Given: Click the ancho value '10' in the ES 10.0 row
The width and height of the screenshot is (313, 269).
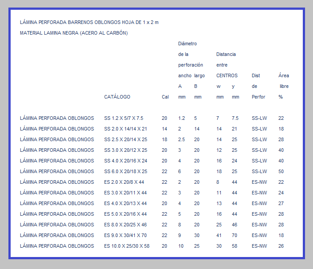Looking at the screenshot, I should [181, 246].
